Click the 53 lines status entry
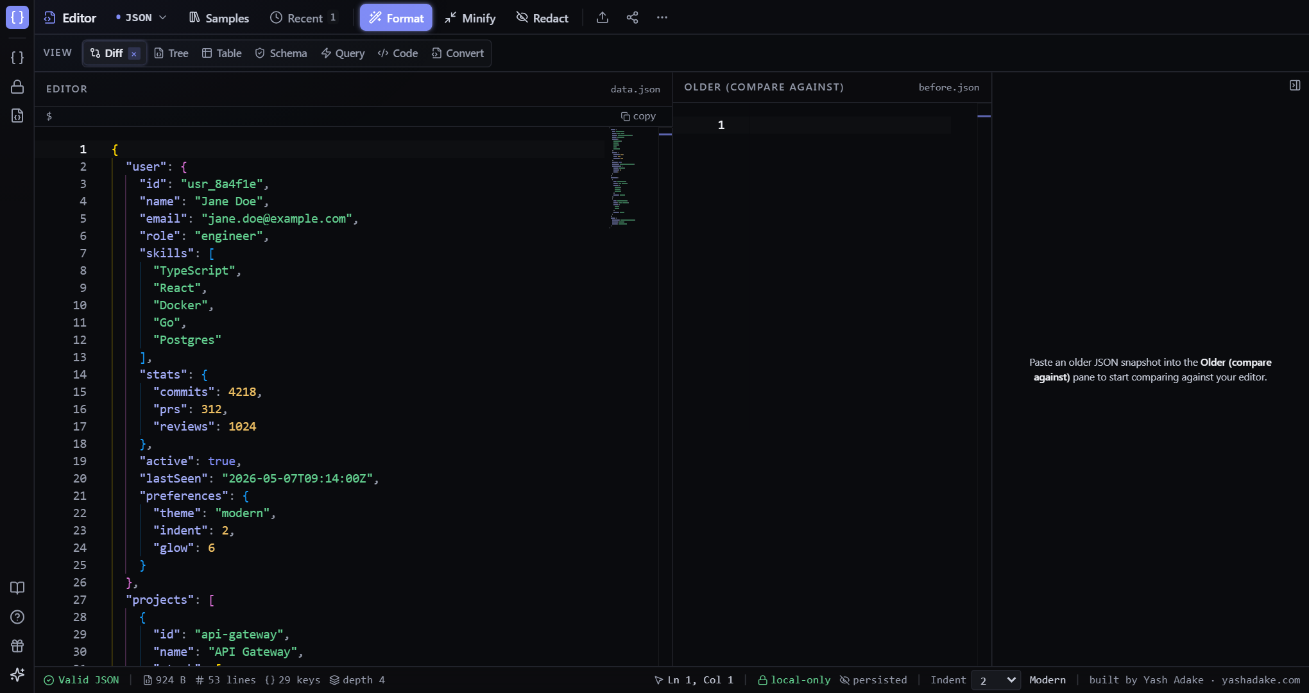This screenshot has width=1309, height=693. tap(226, 680)
